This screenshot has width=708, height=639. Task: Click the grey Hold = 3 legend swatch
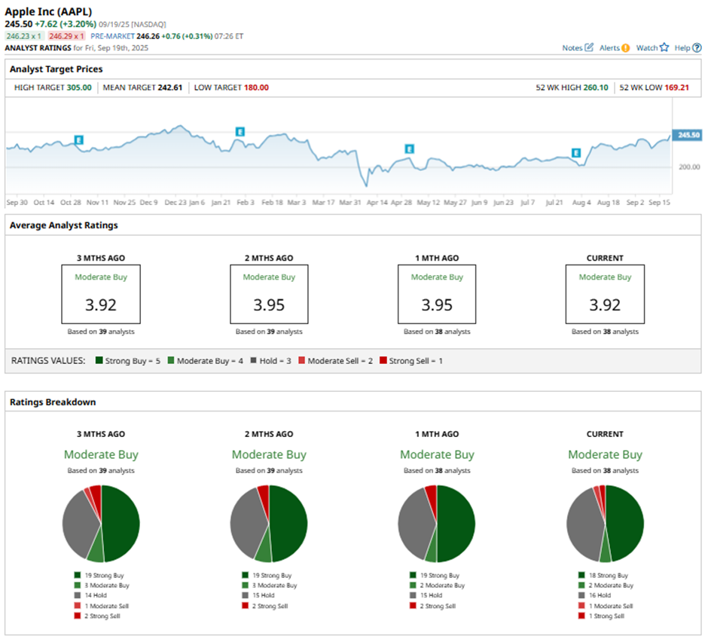pos(254,361)
